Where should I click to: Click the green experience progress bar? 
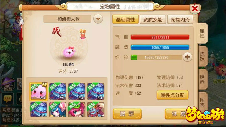(x=156, y=57)
